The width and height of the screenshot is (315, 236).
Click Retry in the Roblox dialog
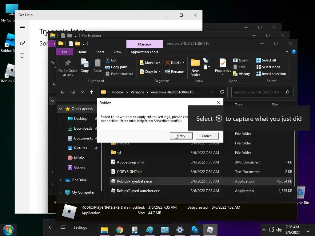[x=181, y=136]
